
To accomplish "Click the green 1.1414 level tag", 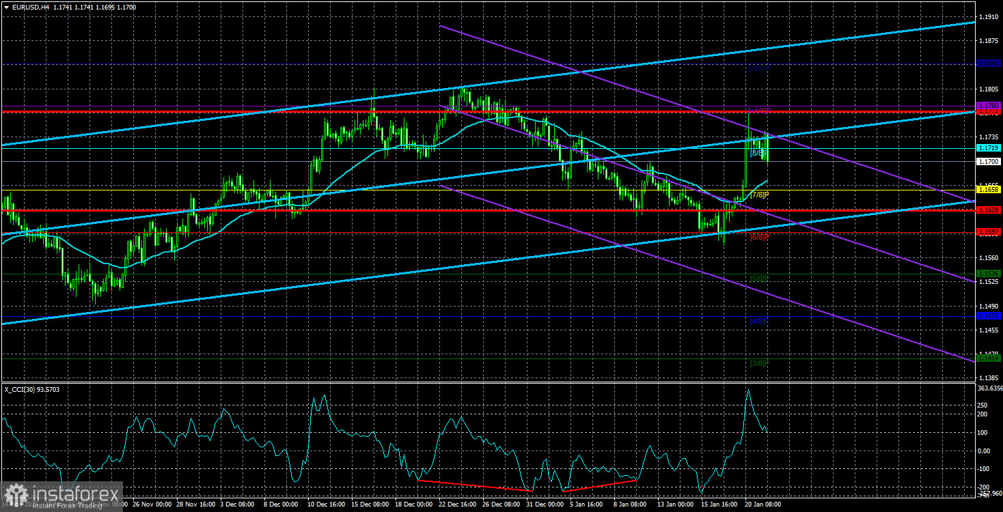I will 988,357.
